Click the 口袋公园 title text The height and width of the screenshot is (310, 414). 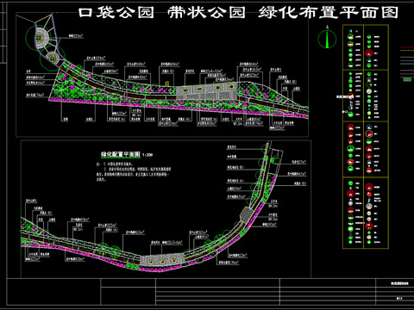116,13
